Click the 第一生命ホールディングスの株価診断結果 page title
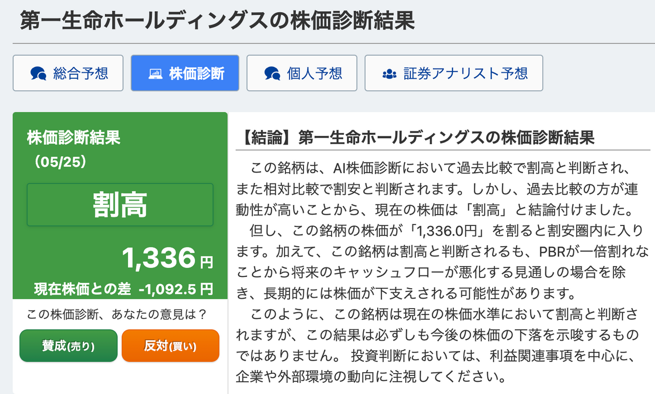This screenshot has height=394, width=655. [x=217, y=22]
